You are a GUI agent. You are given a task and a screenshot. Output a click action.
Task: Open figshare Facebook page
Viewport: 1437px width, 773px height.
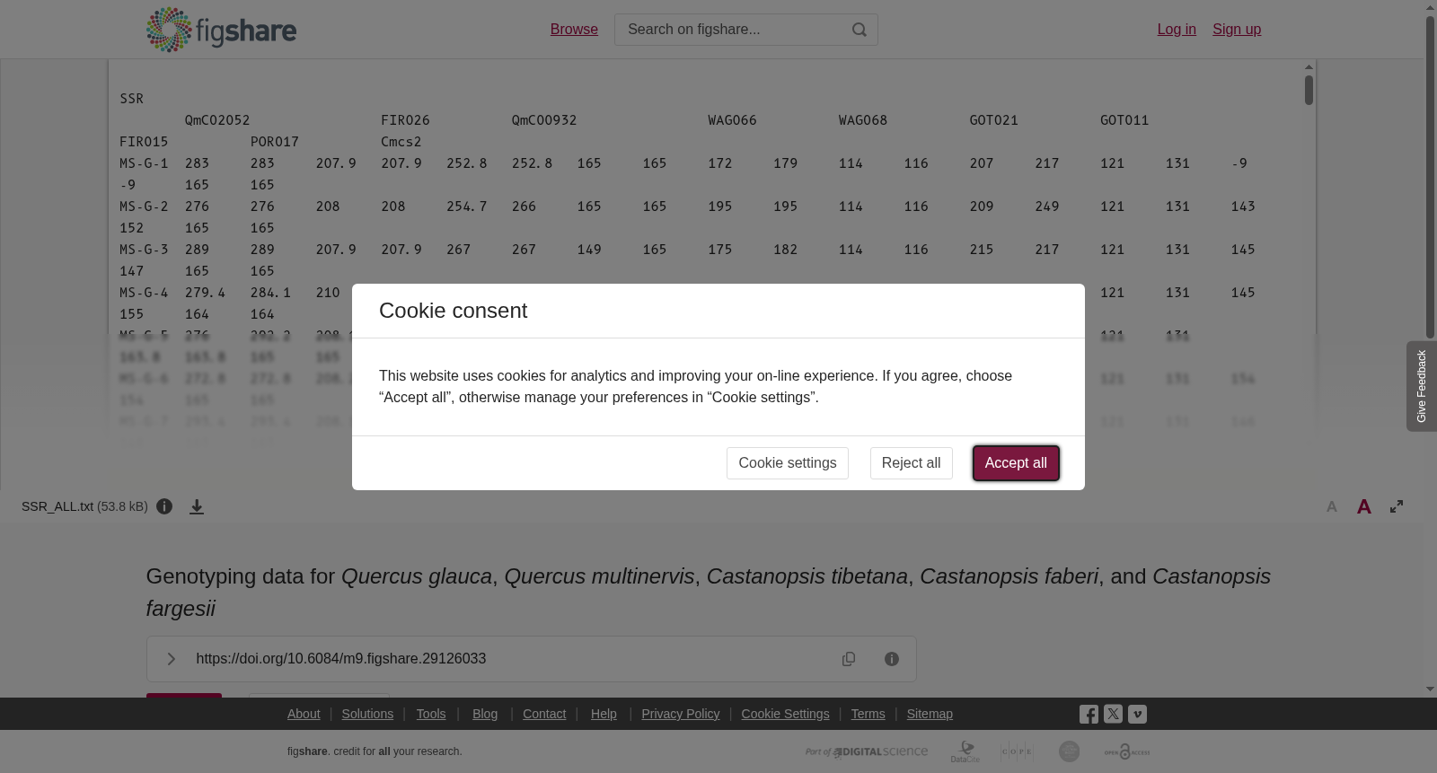tap(1089, 714)
